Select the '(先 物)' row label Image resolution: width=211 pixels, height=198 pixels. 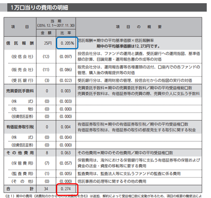(22, 109)
